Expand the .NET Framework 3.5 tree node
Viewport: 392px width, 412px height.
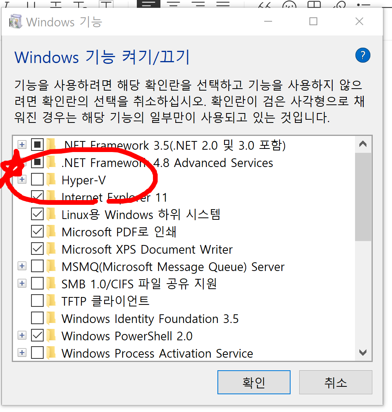coord(22,145)
